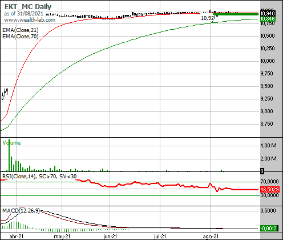Click the red 46,5029 RSI value tag
The height and width of the screenshot is (240, 283).
tap(270, 190)
